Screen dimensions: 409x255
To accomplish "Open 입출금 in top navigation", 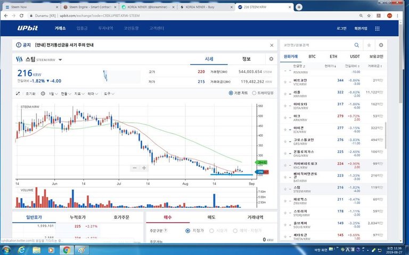I will 82,28.
